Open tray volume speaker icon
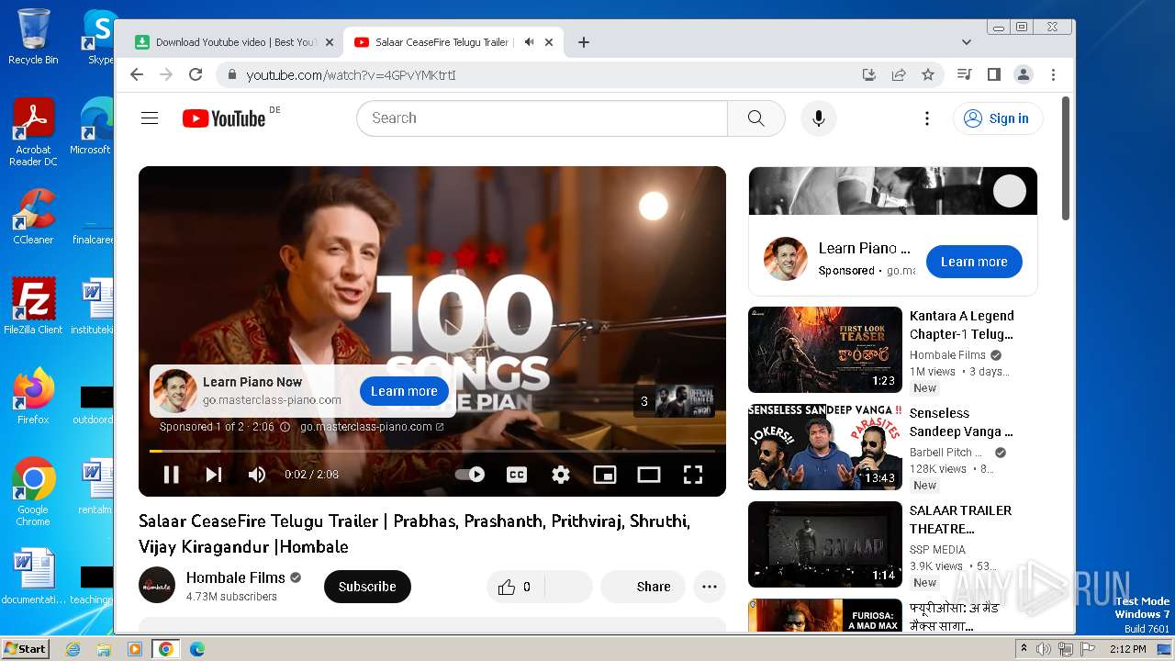1175x661 pixels. pos(1044,649)
